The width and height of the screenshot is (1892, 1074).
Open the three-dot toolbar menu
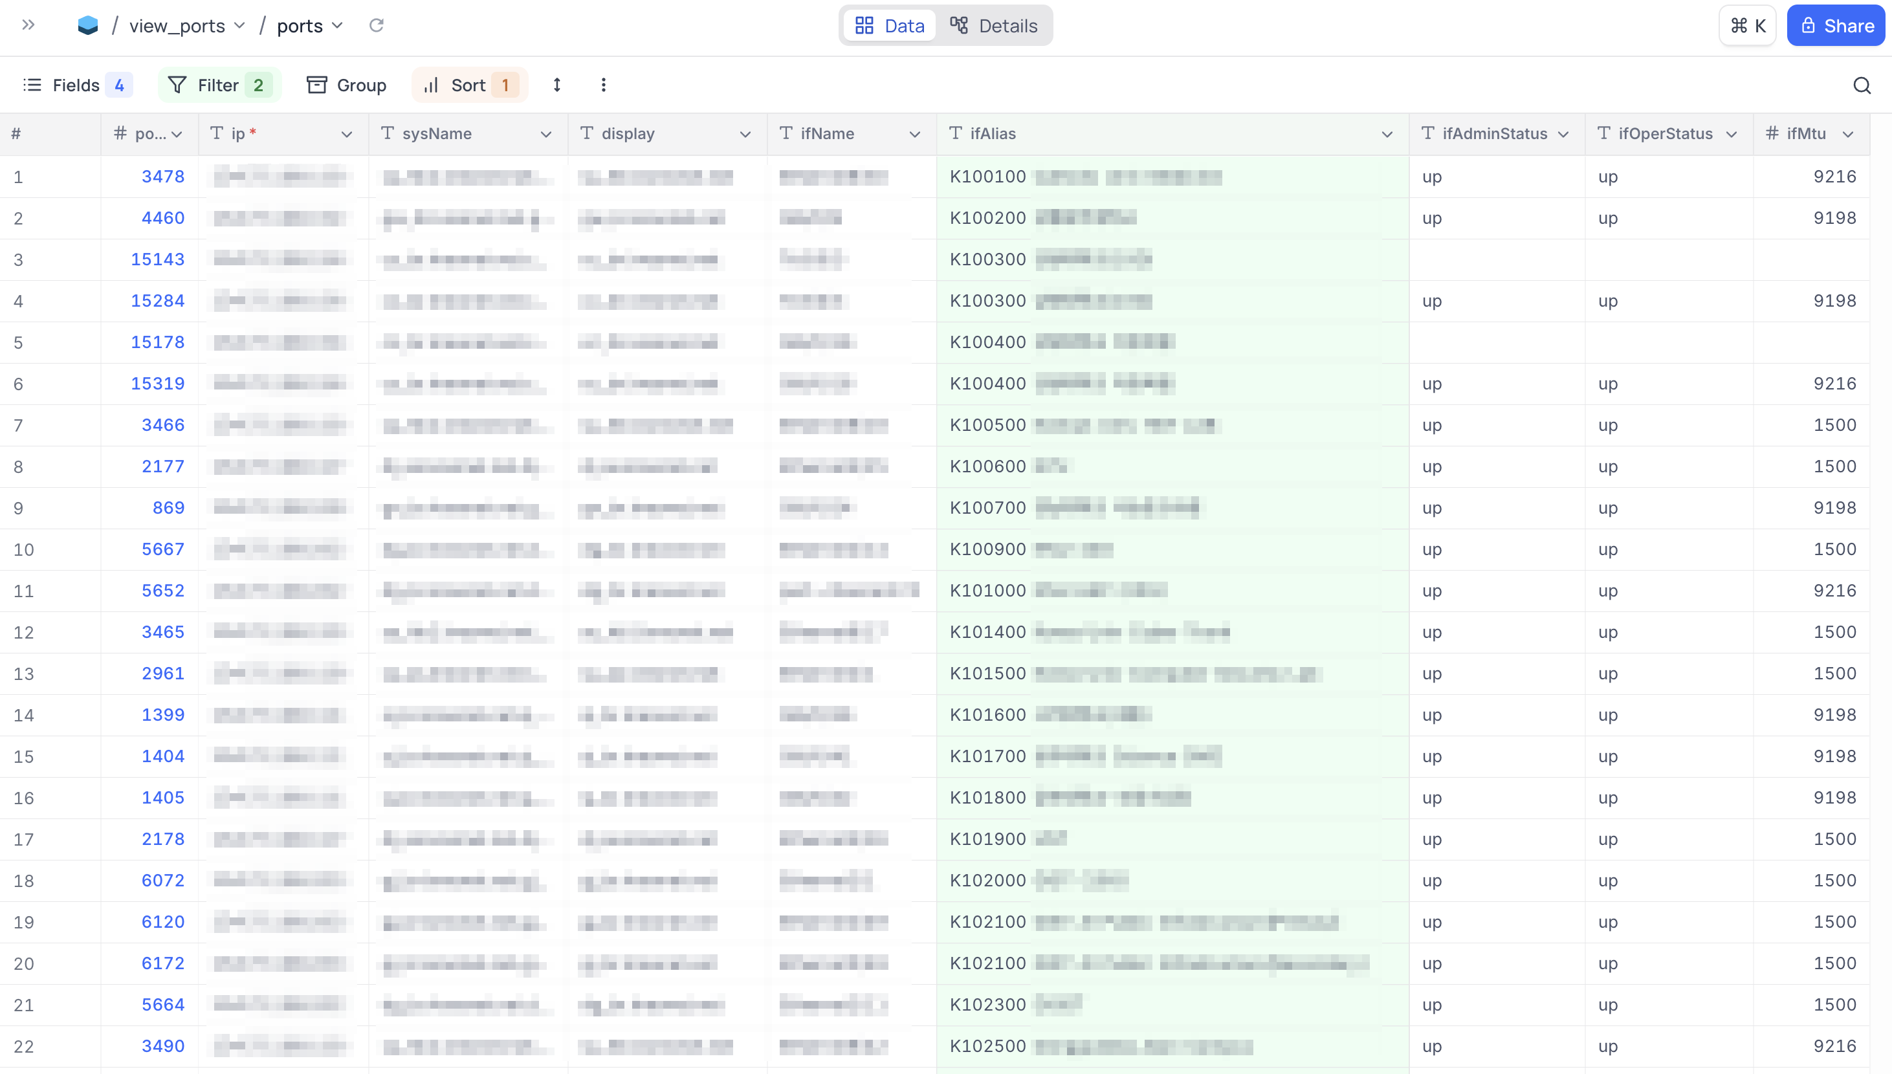pyautogui.click(x=603, y=85)
